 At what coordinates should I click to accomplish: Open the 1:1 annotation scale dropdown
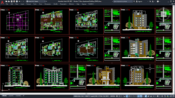pos(154,96)
